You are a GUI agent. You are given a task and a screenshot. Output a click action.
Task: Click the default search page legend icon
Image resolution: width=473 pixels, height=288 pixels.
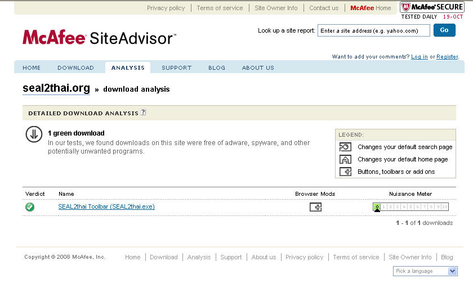pyautogui.click(x=345, y=147)
